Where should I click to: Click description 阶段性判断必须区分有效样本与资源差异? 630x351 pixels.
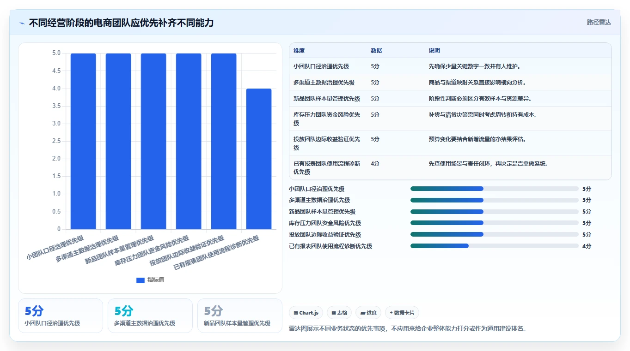coord(481,99)
